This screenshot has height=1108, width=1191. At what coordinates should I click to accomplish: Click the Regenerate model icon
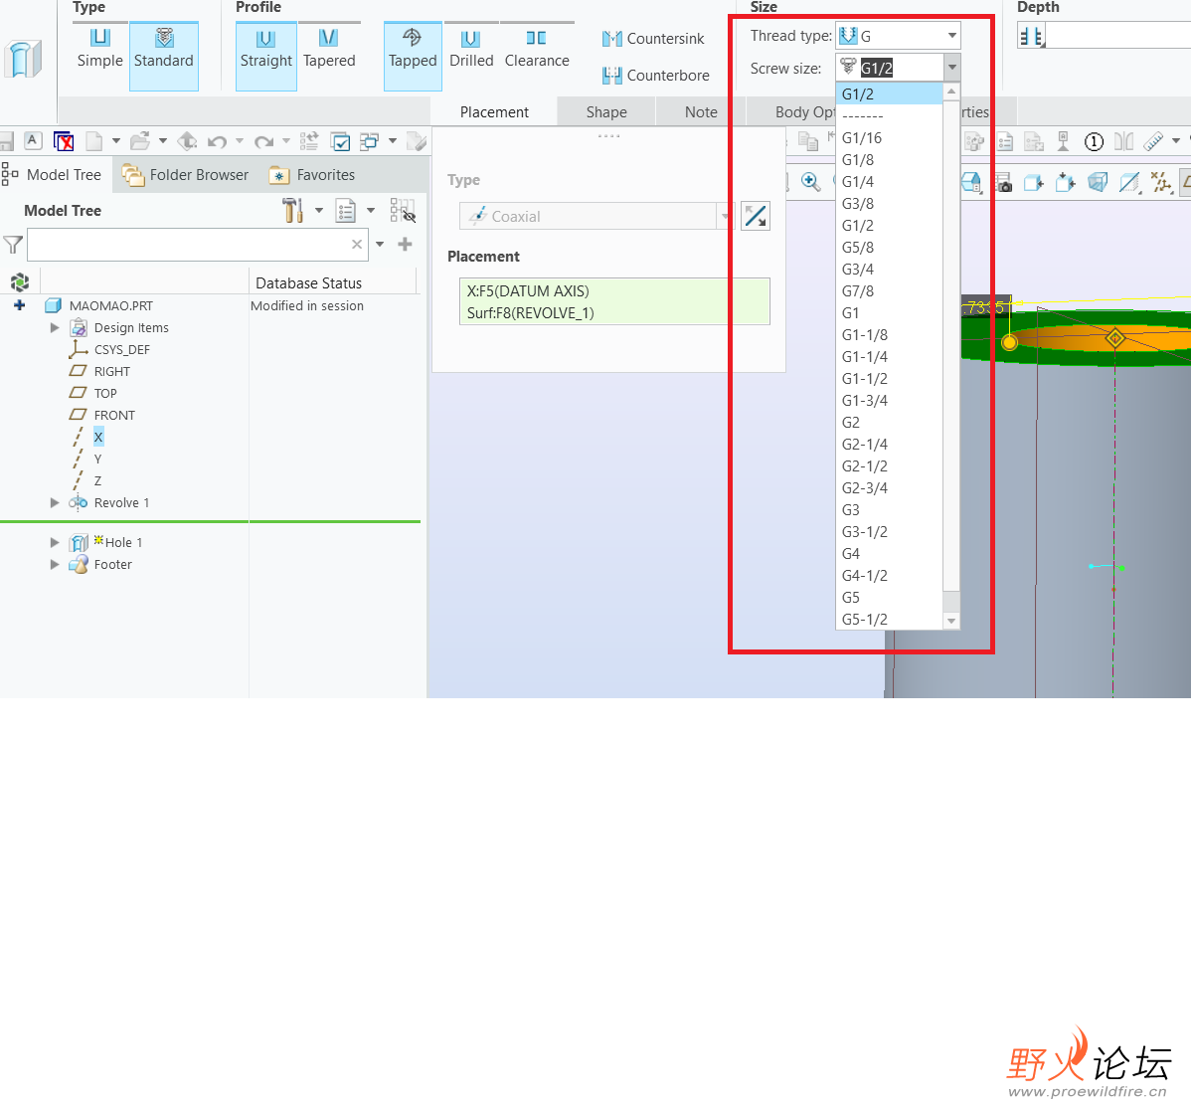coord(187,140)
